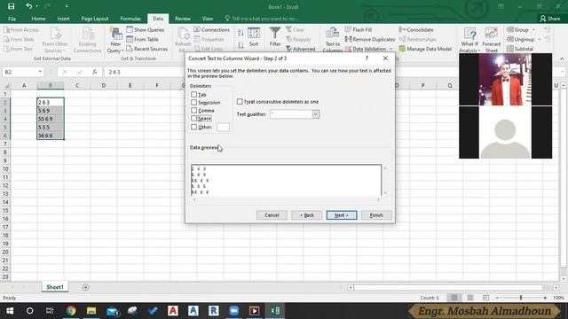This screenshot has height=319, width=568.
Task: Click Recent Sources
Action: click(146, 49)
